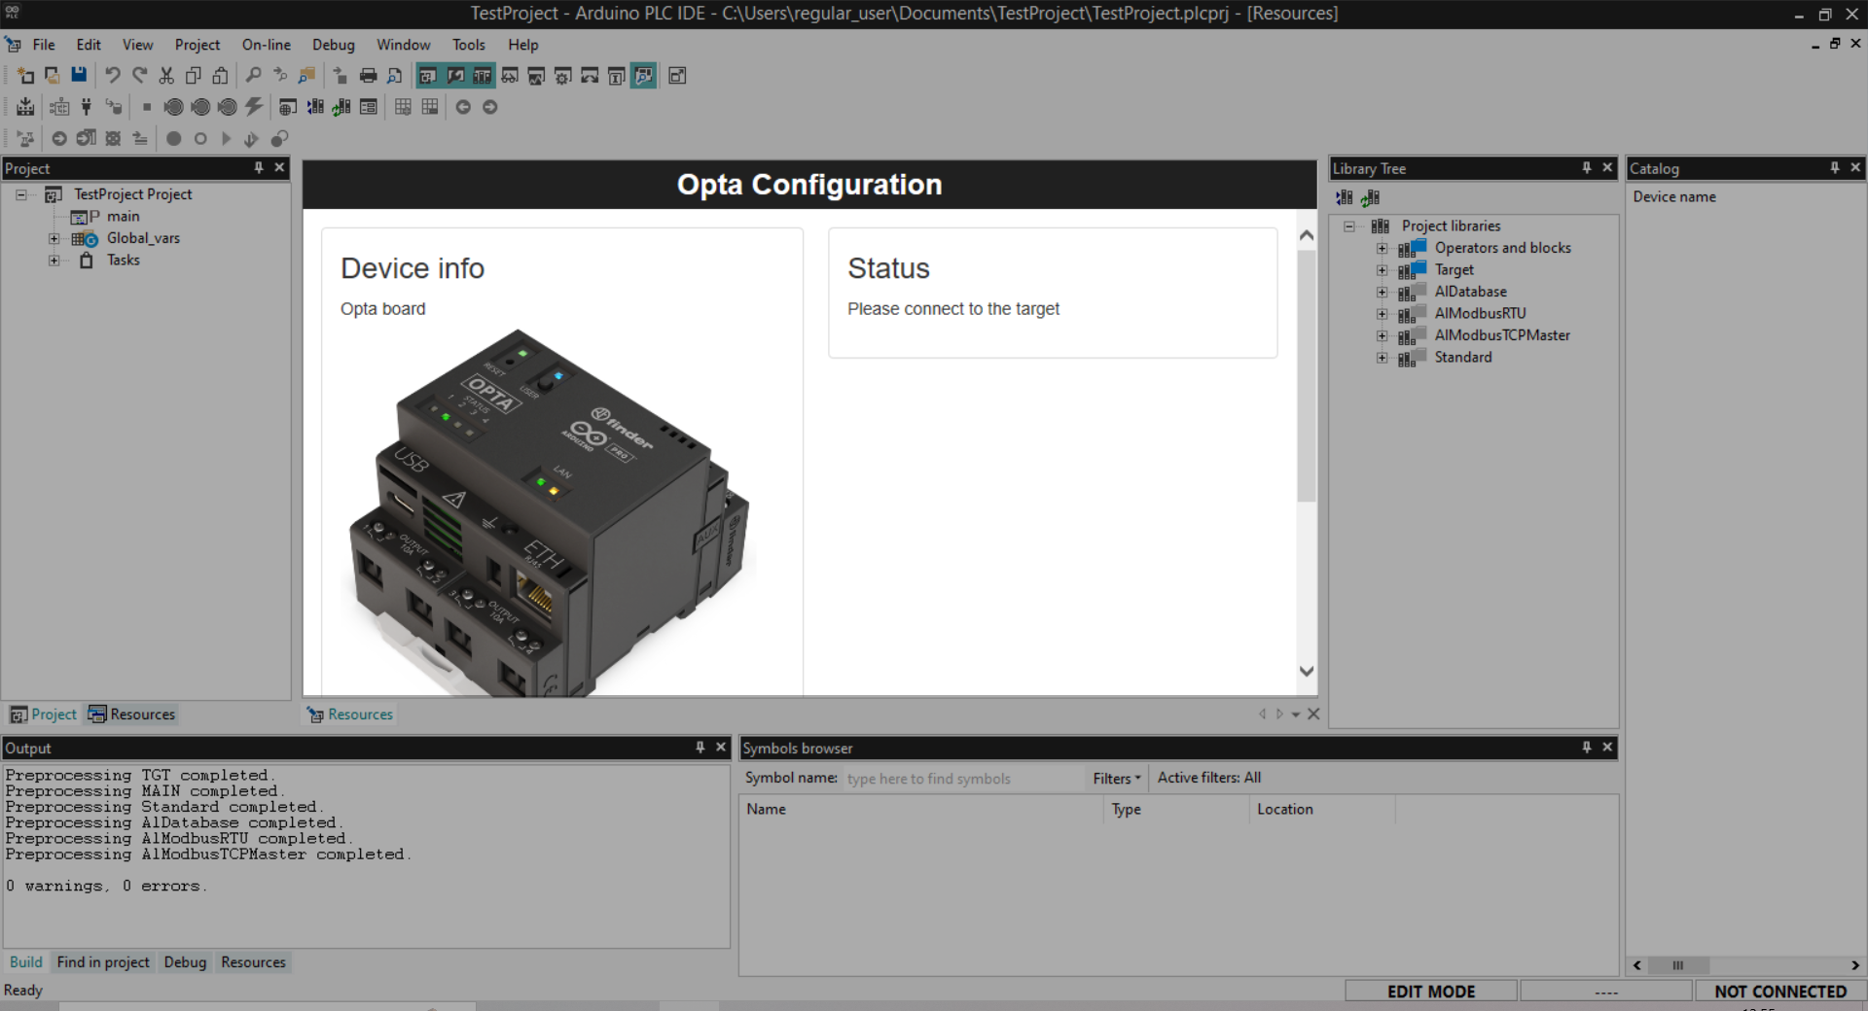This screenshot has width=1868, height=1011.
Task: Click the lightning bolt toolbar icon
Action: 254,107
